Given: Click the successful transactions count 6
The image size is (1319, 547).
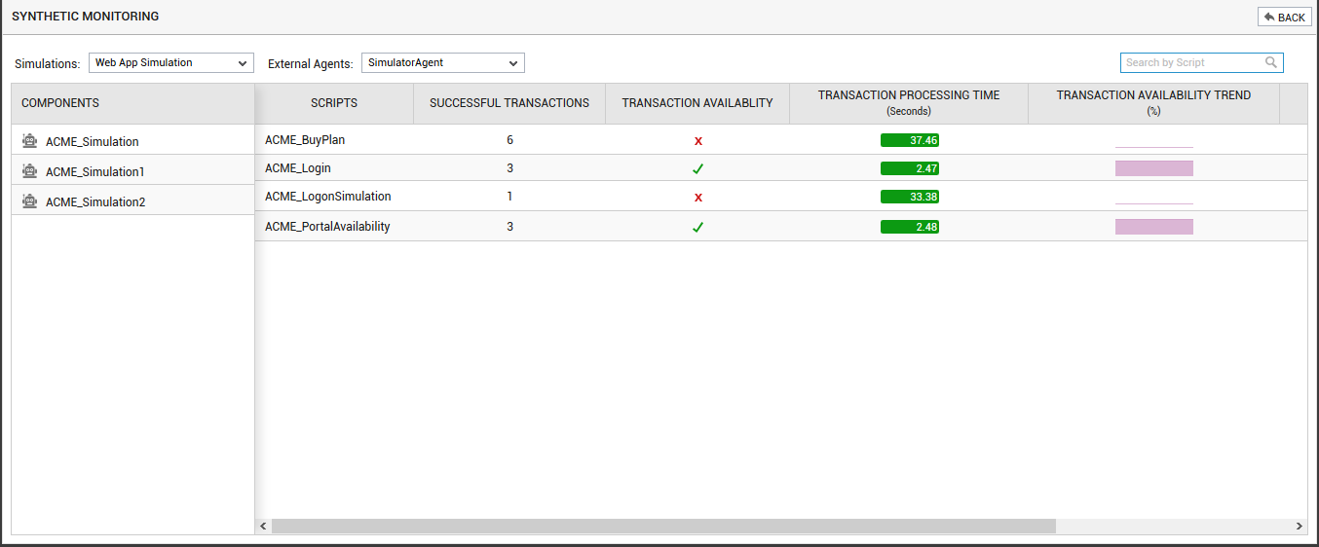Looking at the screenshot, I should coord(509,140).
